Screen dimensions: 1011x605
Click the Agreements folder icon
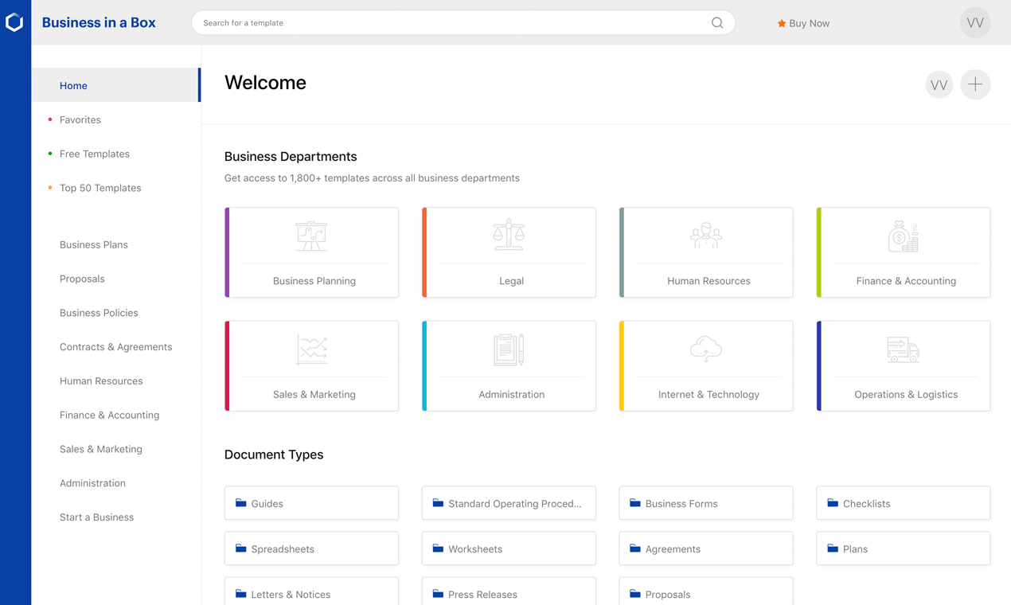[635, 548]
